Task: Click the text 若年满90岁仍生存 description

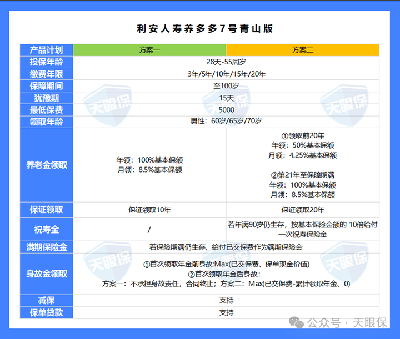Action: point(303,230)
